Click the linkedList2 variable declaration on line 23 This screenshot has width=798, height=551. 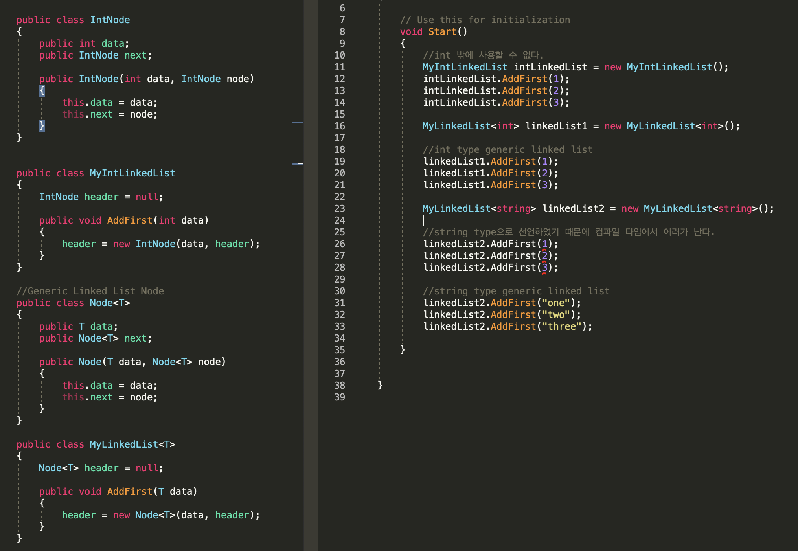pos(573,209)
